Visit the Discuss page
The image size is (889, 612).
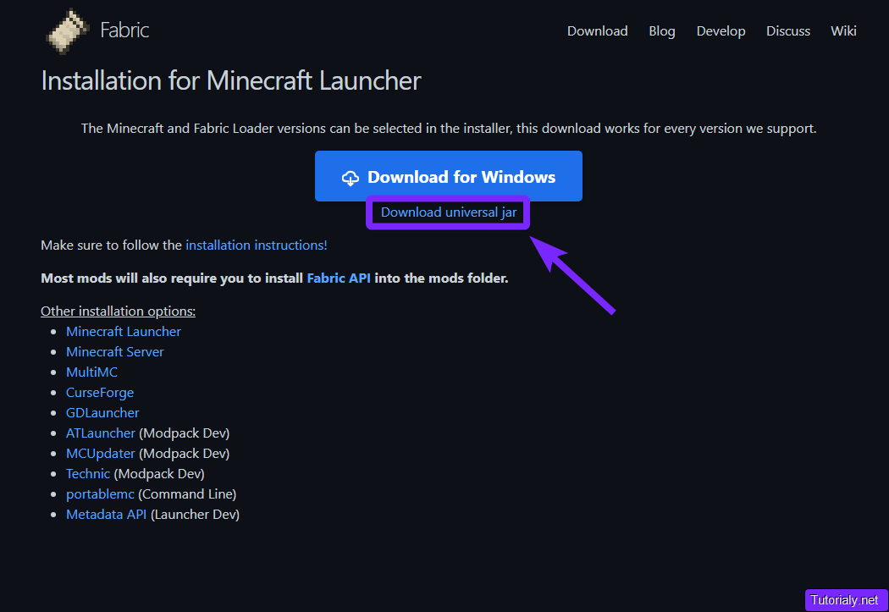[x=787, y=30]
